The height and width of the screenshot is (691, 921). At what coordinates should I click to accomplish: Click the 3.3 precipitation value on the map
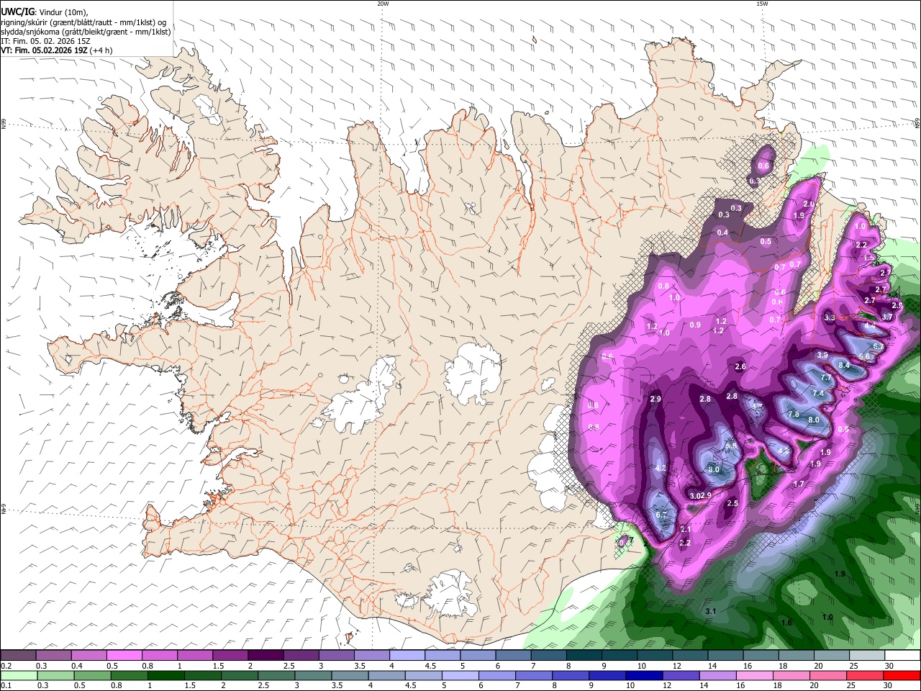[x=830, y=317]
